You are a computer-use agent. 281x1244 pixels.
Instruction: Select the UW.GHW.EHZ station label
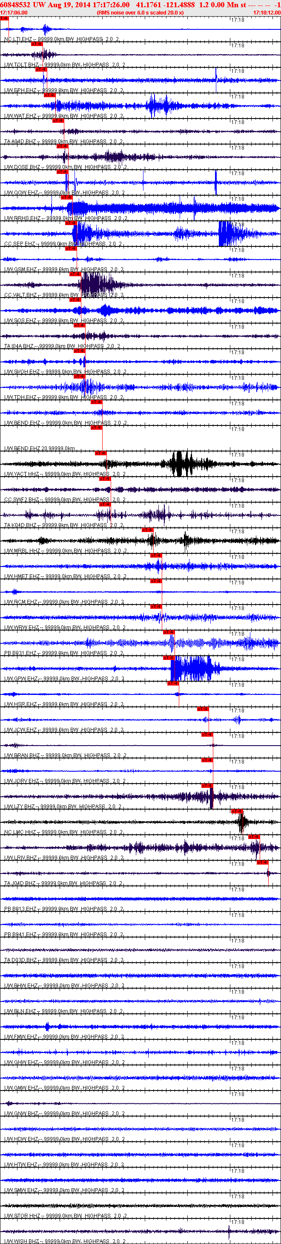tap(64, 1063)
